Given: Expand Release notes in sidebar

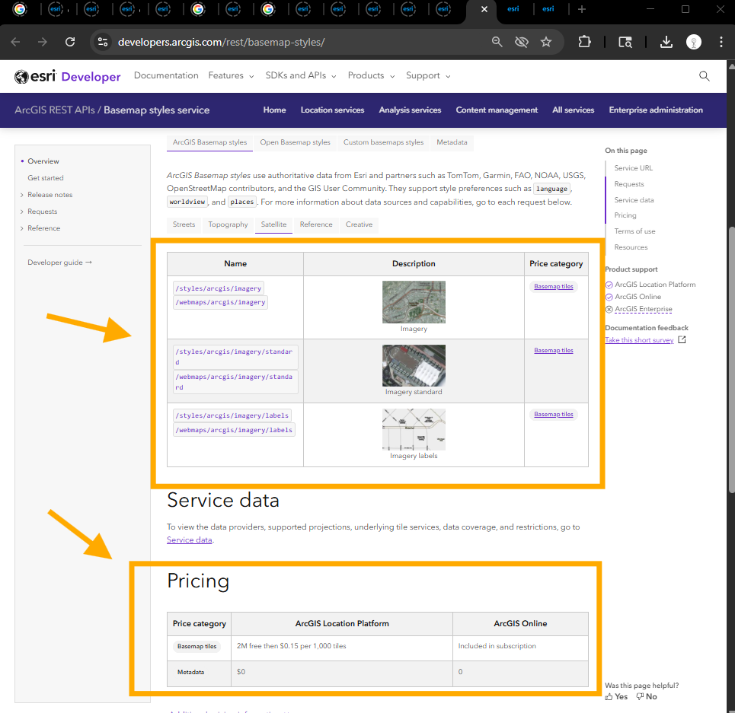Looking at the screenshot, I should [21, 195].
